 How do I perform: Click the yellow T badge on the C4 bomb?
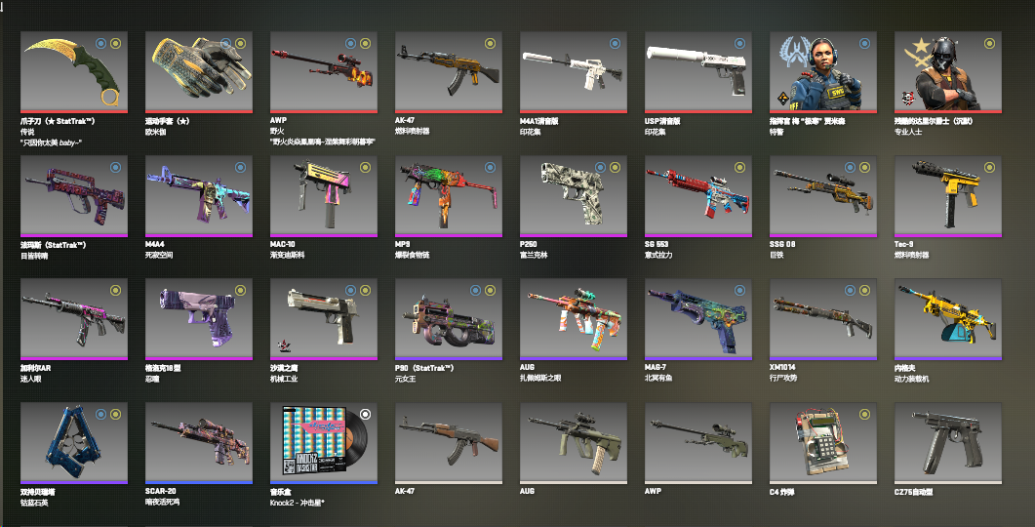[864, 414]
